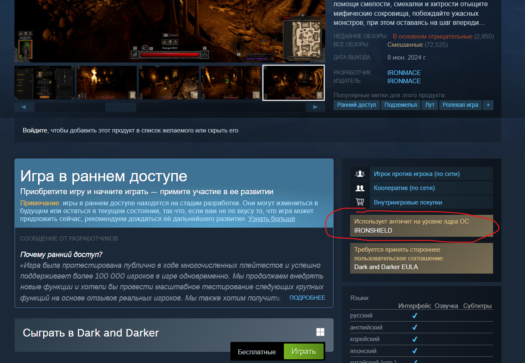Click the Dark and Darker EULA notice
Image resolution: width=525 pixels, height=363 pixels.
(x=421, y=258)
